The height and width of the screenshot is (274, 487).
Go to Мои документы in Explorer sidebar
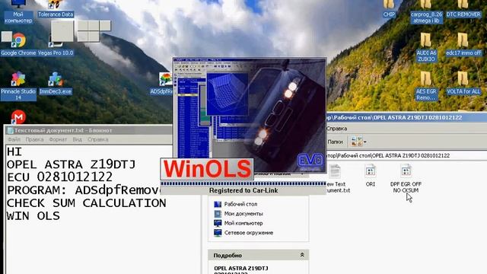coord(238,214)
